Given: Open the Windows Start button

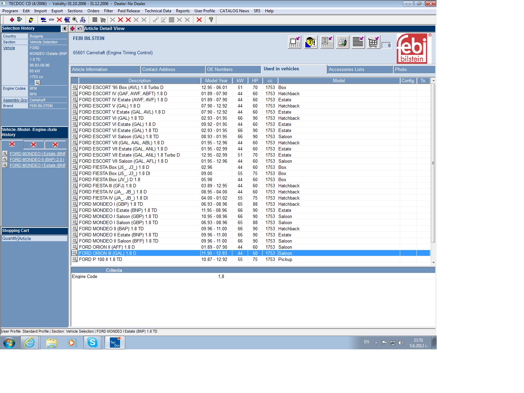Looking at the screenshot, I should [x=9, y=343].
